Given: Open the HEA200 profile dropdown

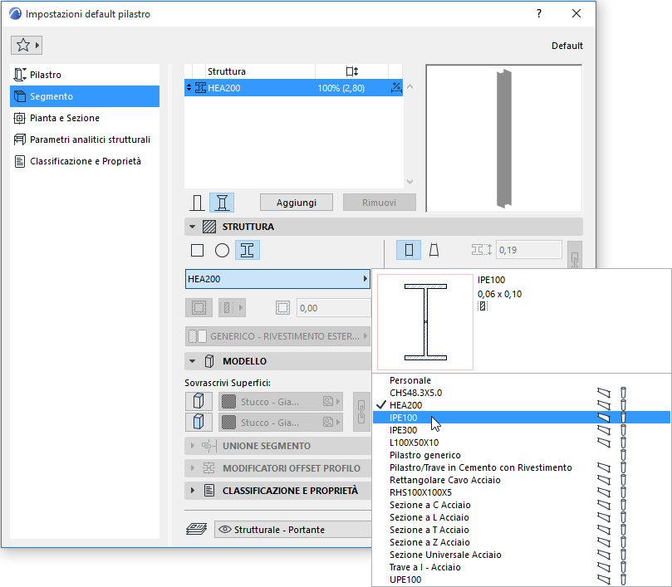Looking at the screenshot, I should [277, 279].
